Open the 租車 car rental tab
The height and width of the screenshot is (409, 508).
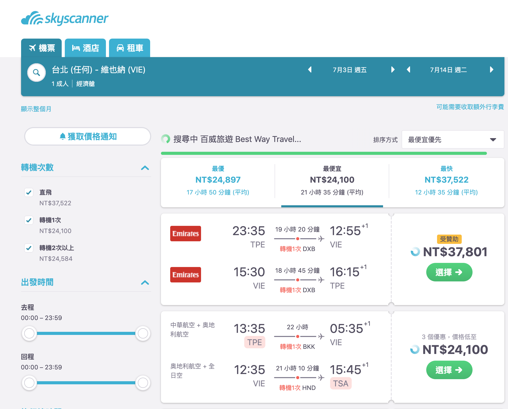[130, 48]
